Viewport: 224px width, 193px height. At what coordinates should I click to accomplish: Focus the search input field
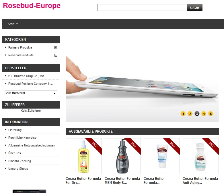pos(142,7)
